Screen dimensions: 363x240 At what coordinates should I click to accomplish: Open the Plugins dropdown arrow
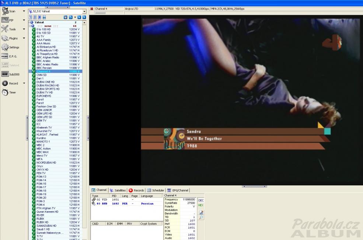click(x=24, y=38)
